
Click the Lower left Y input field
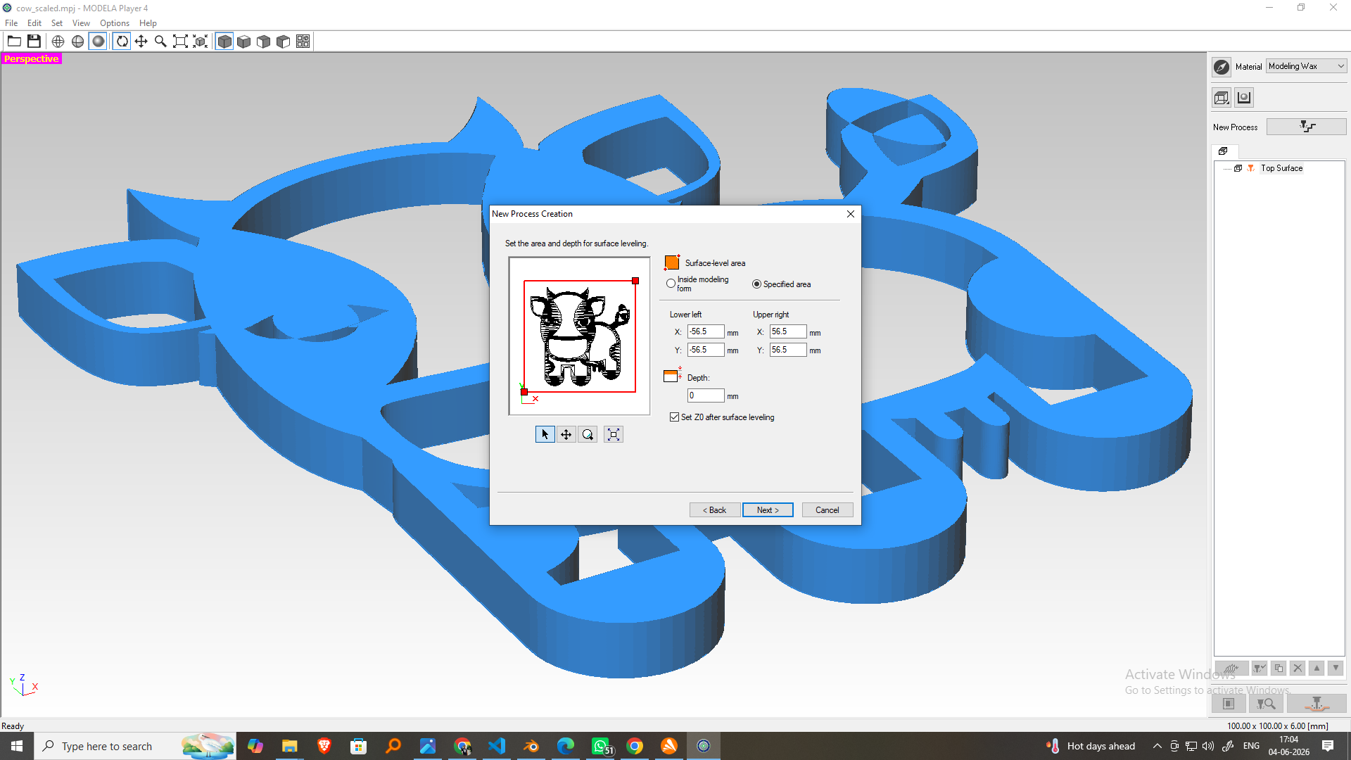coord(706,350)
